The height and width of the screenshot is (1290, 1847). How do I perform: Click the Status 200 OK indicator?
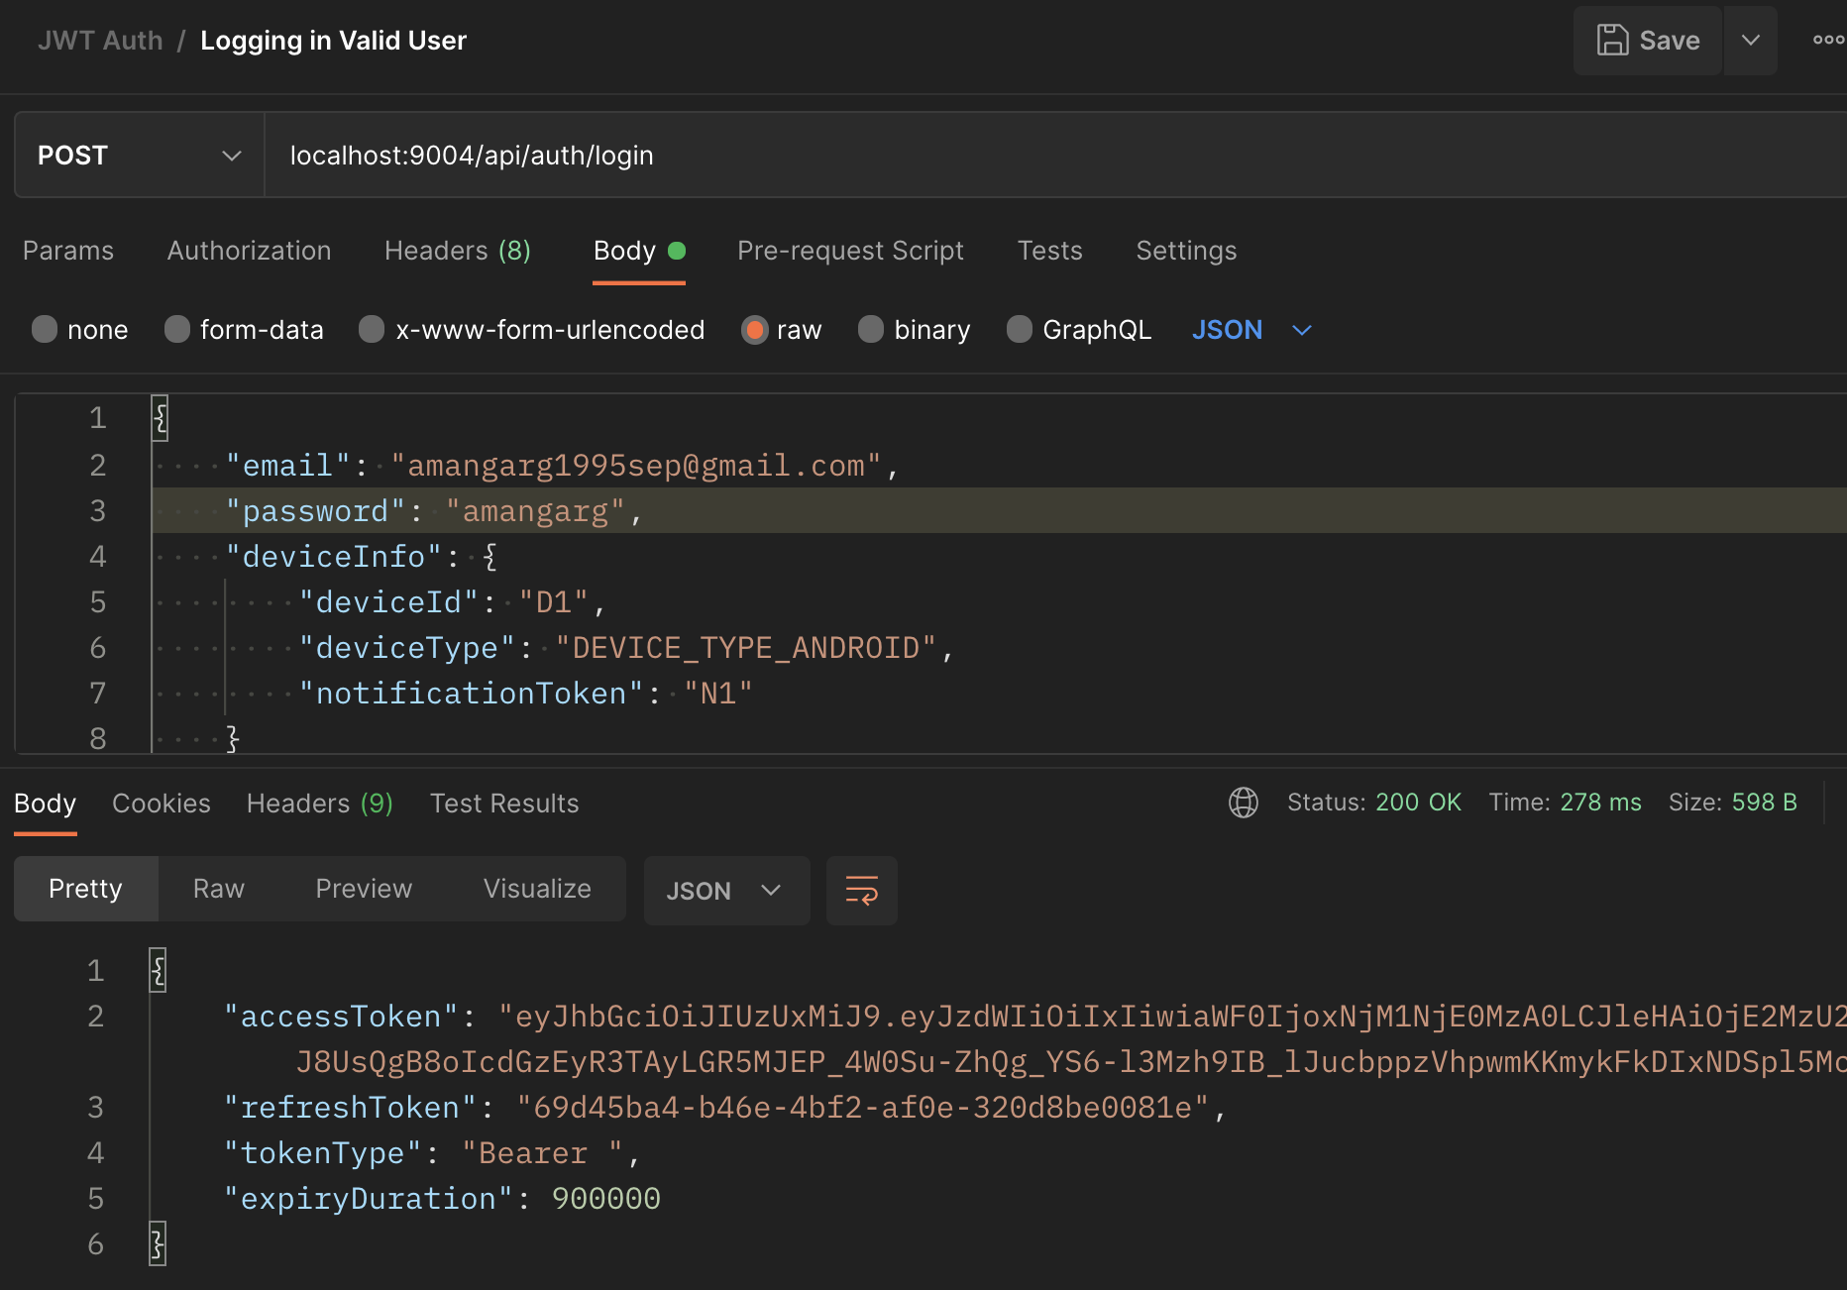point(1374,803)
